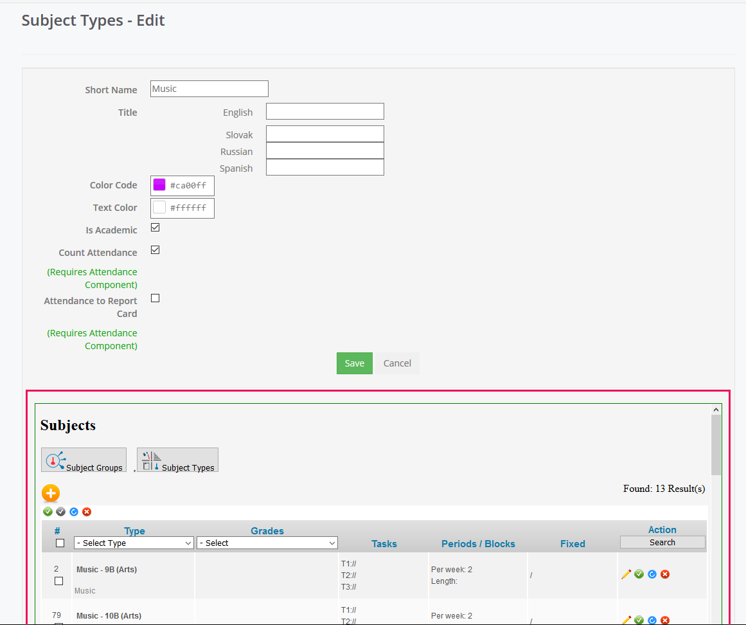The height and width of the screenshot is (625, 746).
Task: Sort by the Tasks column header
Action: (384, 543)
